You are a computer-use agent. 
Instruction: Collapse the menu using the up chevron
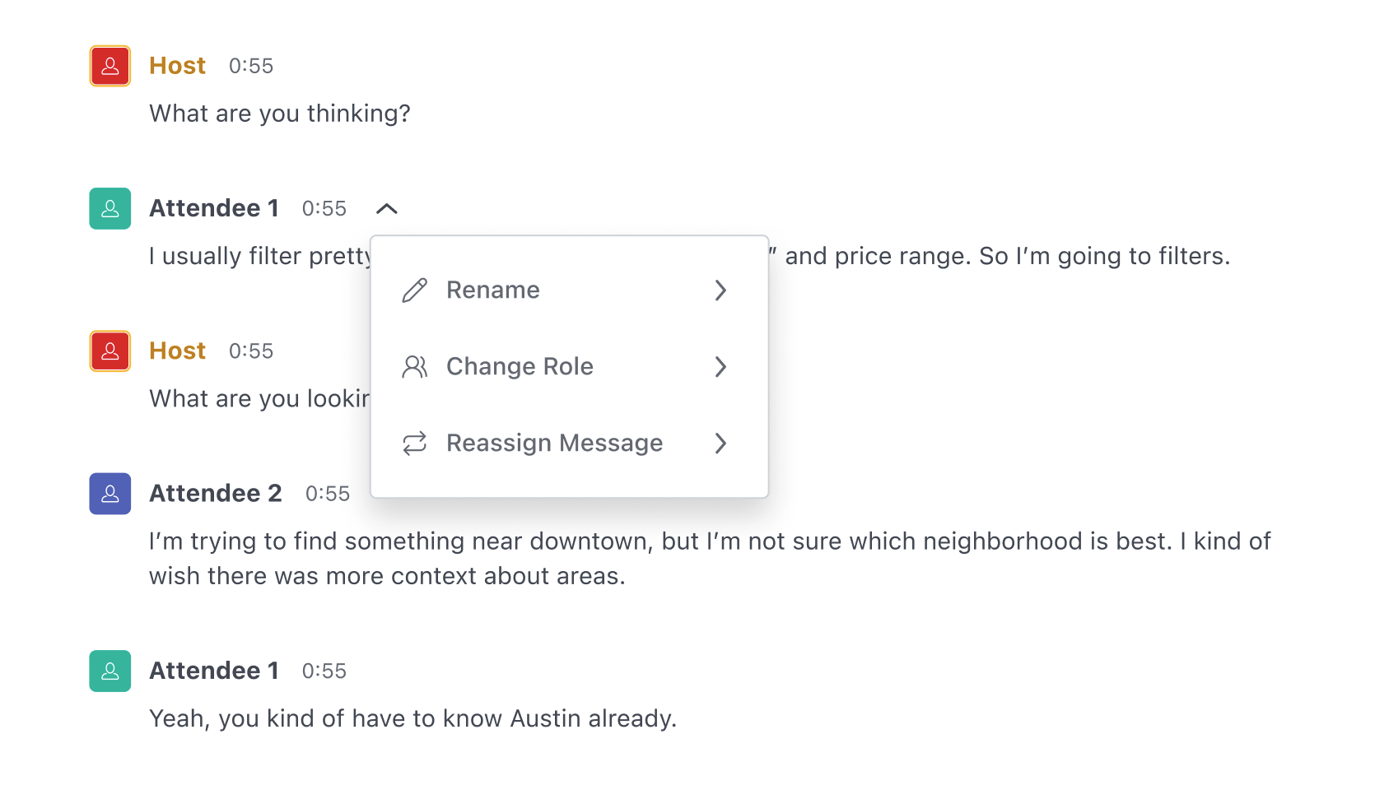tap(387, 209)
